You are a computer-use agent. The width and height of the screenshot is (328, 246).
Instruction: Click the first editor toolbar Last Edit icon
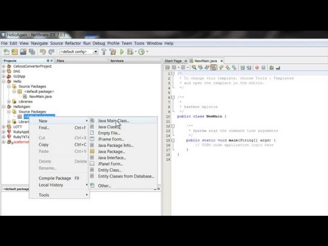[168, 68]
